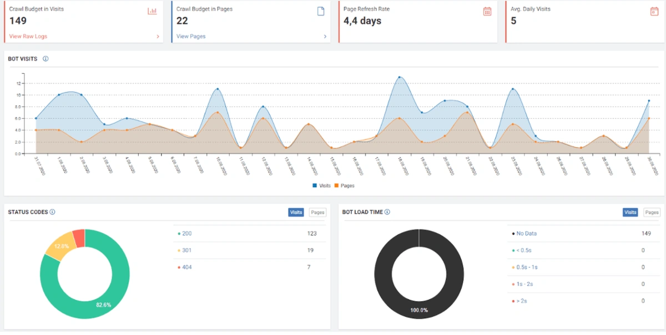Switch Bot Load Time to Pages view
This screenshot has height=335, width=666.
[652, 212]
